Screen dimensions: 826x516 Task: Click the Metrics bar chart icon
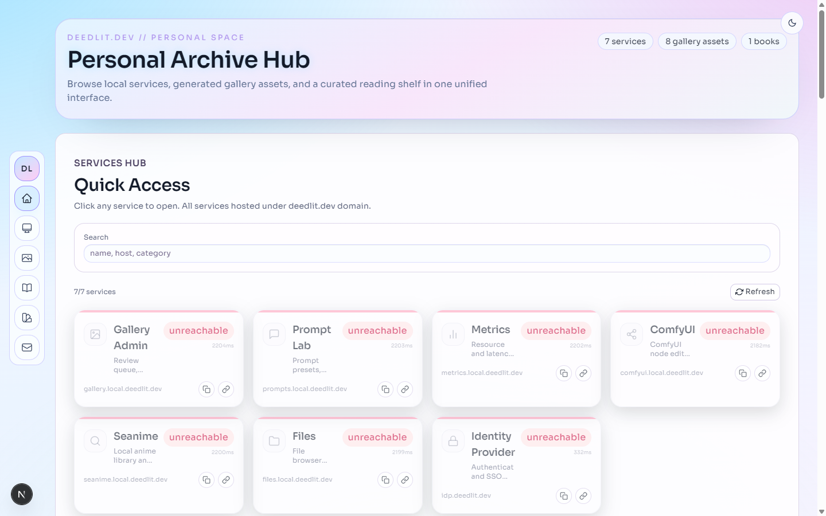coord(453,334)
